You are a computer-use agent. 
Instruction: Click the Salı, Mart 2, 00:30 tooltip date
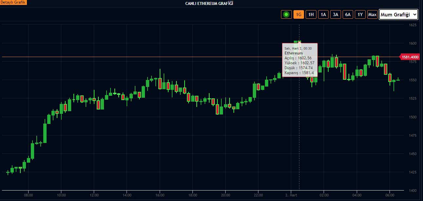click(x=298, y=48)
